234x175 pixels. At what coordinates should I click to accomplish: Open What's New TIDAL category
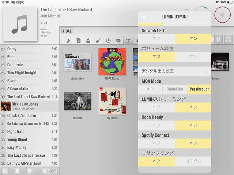click(78, 62)
